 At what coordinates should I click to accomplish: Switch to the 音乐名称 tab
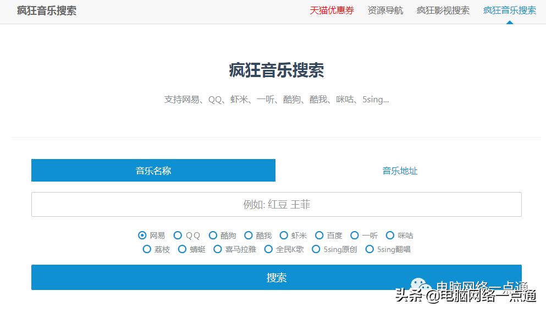[x=153, y=171]
